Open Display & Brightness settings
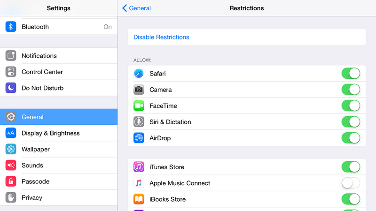Image resolution: width=376 pixels, height=211 pixels. point(59,133)
